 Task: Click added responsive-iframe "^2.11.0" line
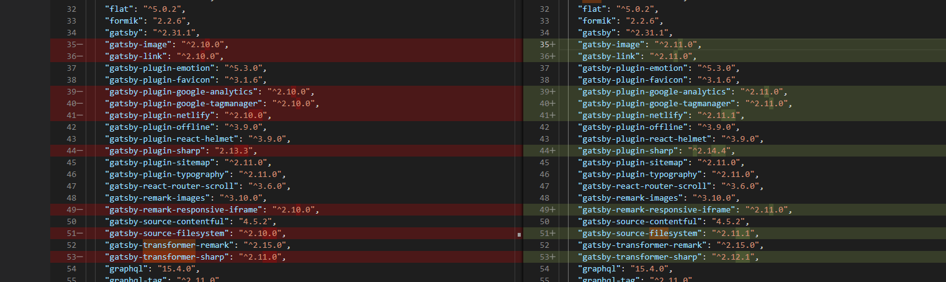click(x=685, y=210)
